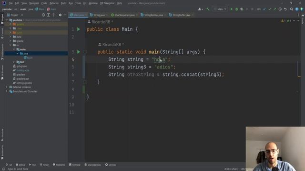Viewport: 305px width, 171px height.
Task: Open Project panel settings gear
Action: (60, 15)
